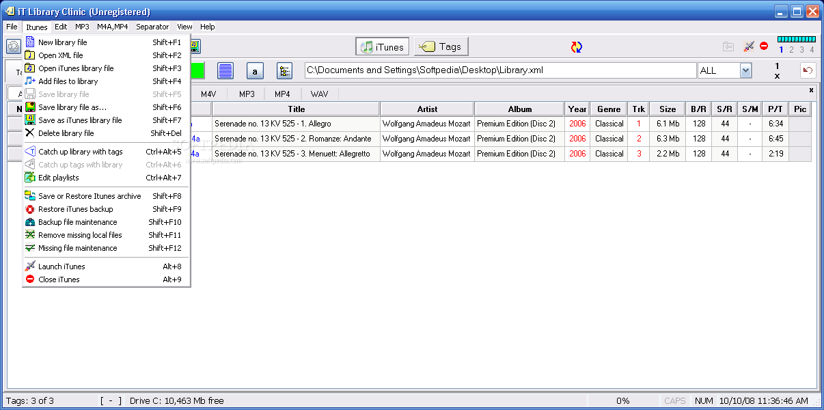The height and width of the screenshot is (410, 824).
Task: Choose Catch up library with tags
Action: (x=106, y=152)
